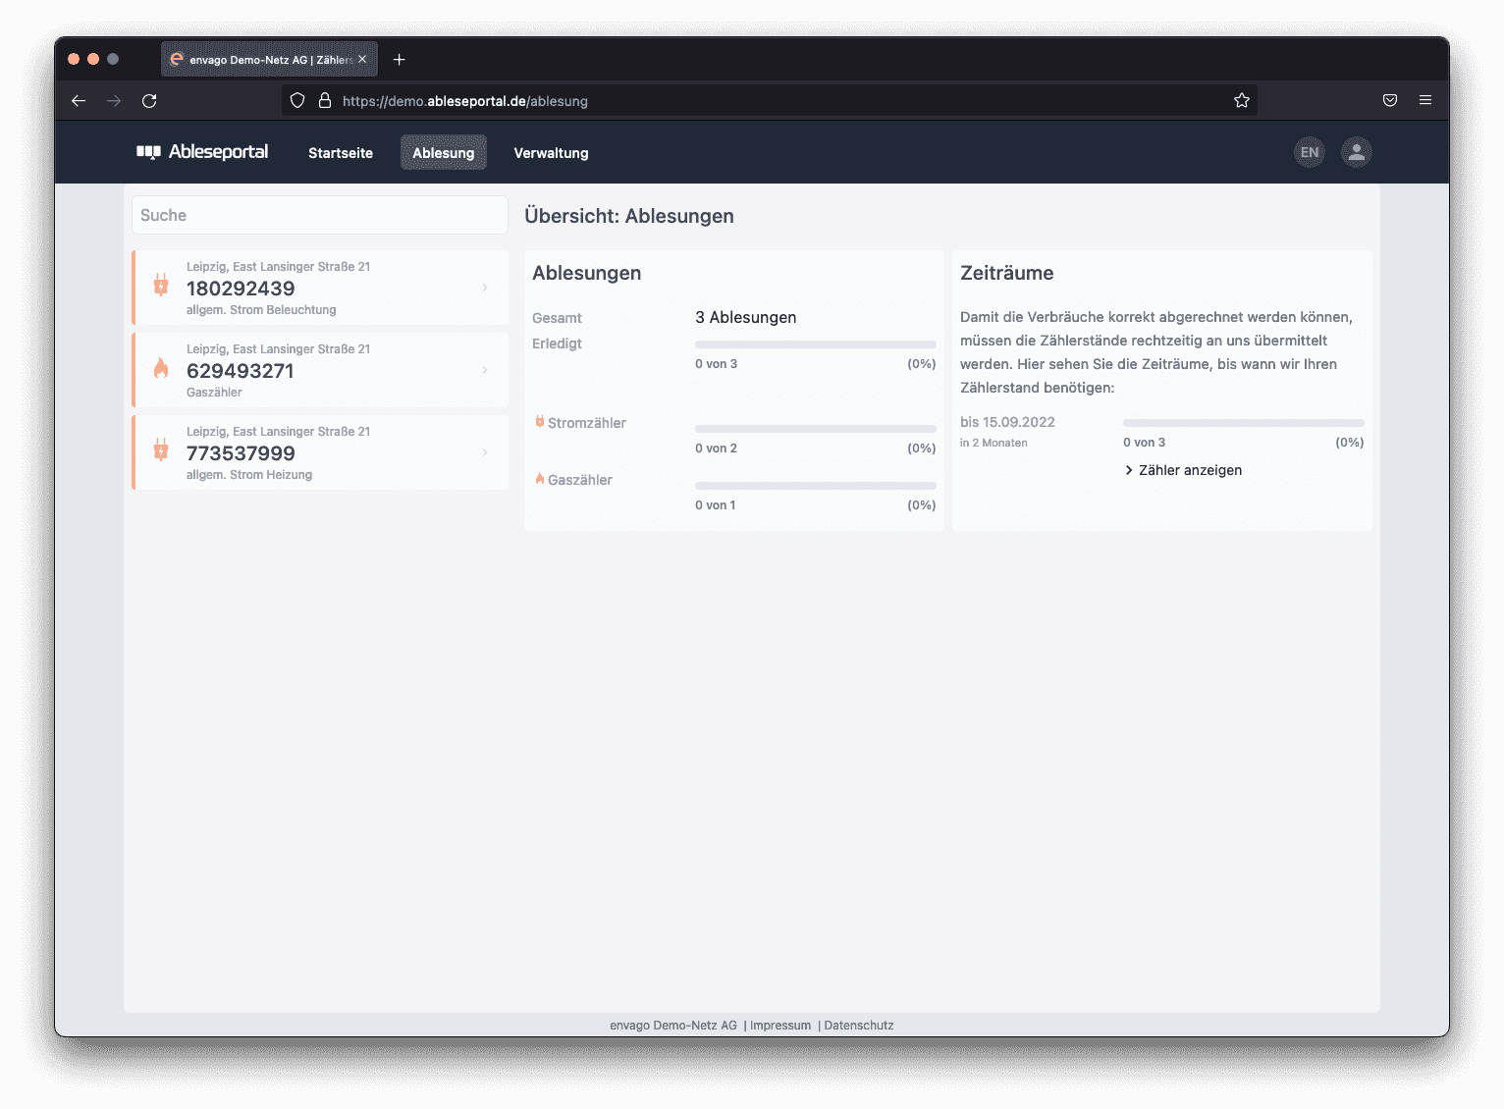This screenshot has height=1109, width=1504.
Task: Open a new browser tab
Action: pos(400,60)
